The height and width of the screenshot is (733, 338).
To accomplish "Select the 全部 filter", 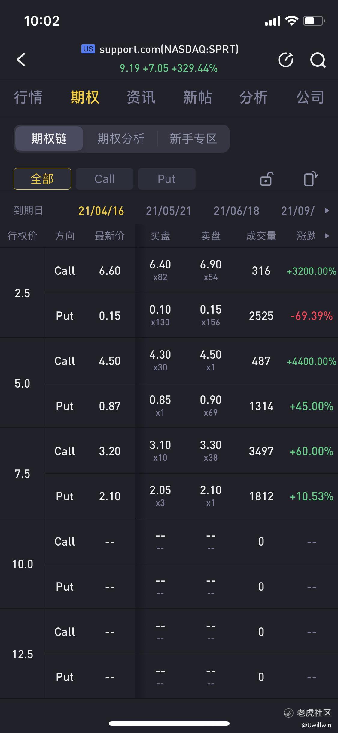I will coord(42,179).
